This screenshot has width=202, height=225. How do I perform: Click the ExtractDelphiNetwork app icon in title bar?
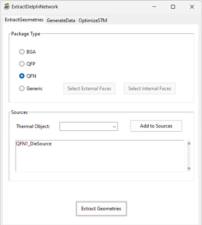tap(6, 6)
